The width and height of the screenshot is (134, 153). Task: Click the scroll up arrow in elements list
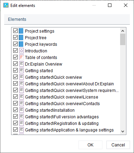click(x=123, y=31)
